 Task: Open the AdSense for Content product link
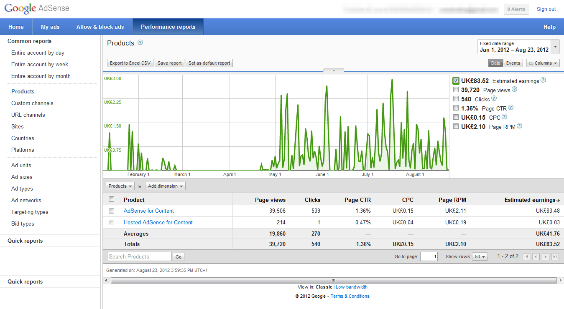(149, 211)
